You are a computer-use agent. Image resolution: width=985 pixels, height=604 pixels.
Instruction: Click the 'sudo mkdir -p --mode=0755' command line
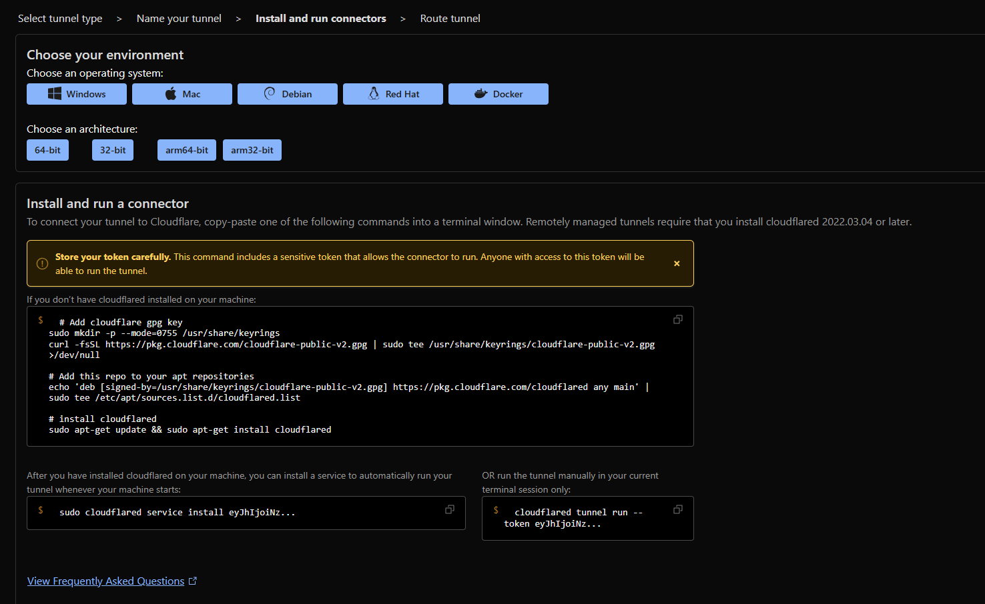(164, 333)
